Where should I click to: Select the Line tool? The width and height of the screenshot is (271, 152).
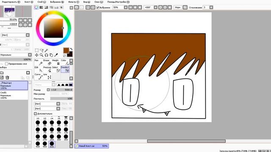pyautogui.click(x=47, y=76)
